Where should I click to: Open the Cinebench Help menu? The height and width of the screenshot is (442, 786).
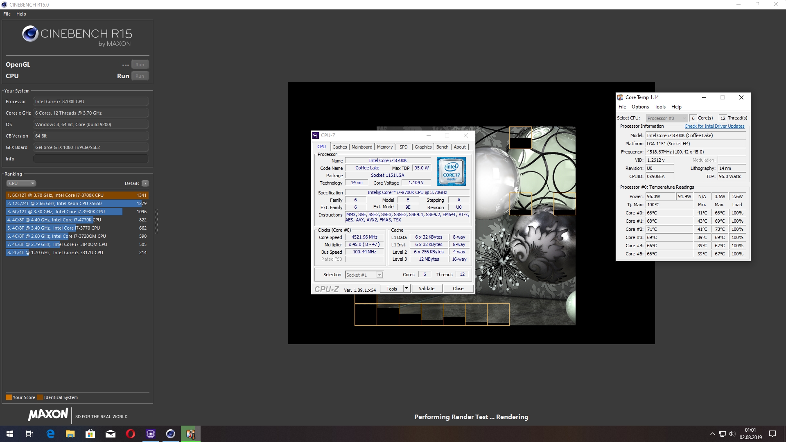pos(21,14)
